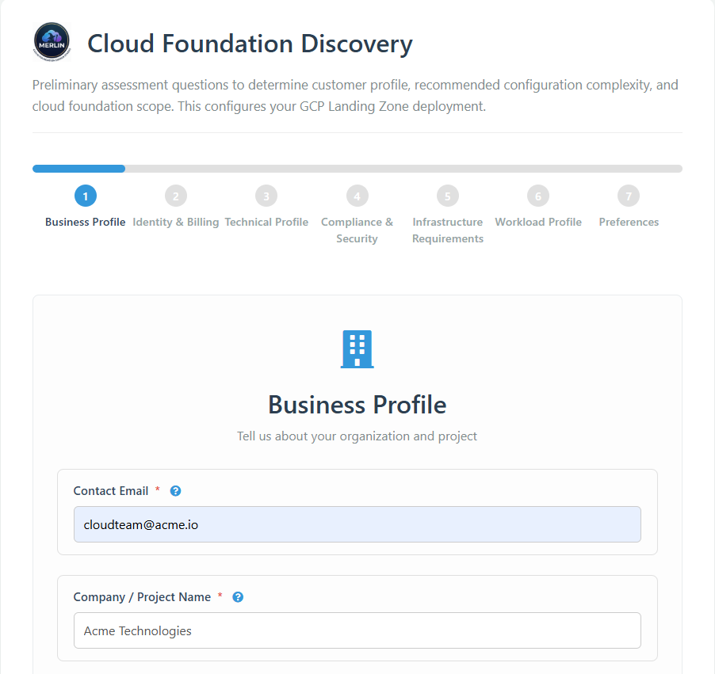Click the step 7 circle indicator
This screenshot has width=715, height=674.
click(x=628, y=195)
